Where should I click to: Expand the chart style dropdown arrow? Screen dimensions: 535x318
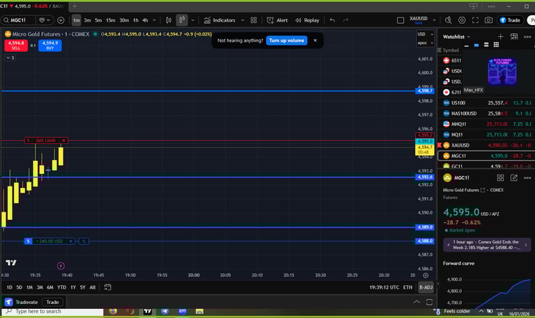(x=193, y=20)
